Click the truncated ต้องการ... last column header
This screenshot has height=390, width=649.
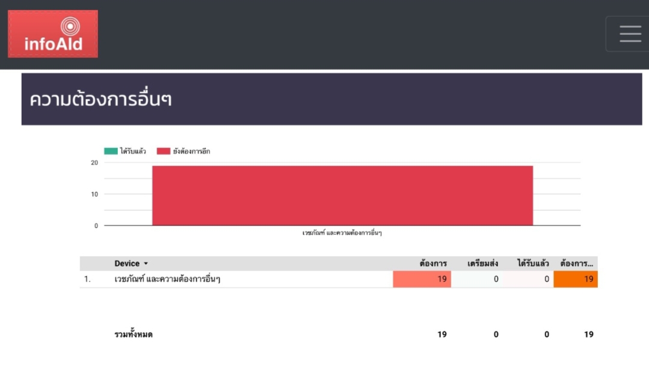click(576, 264)
